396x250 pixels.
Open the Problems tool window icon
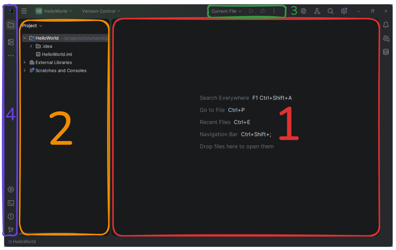pos(11,217)
